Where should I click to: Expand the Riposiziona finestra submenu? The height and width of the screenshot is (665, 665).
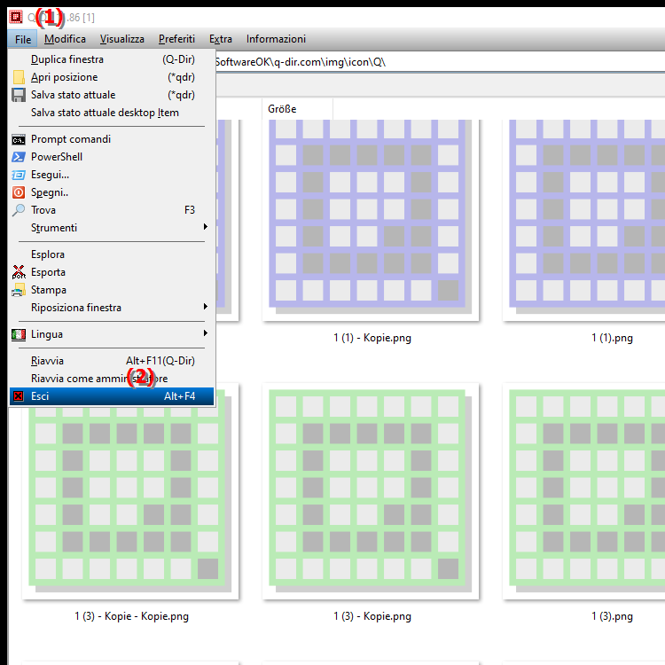coord(112,308)
